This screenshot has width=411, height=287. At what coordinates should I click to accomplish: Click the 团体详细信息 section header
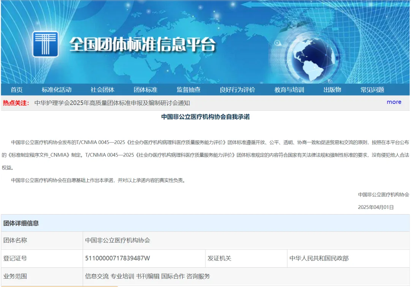pyautogui.click(x=205, y=223)
